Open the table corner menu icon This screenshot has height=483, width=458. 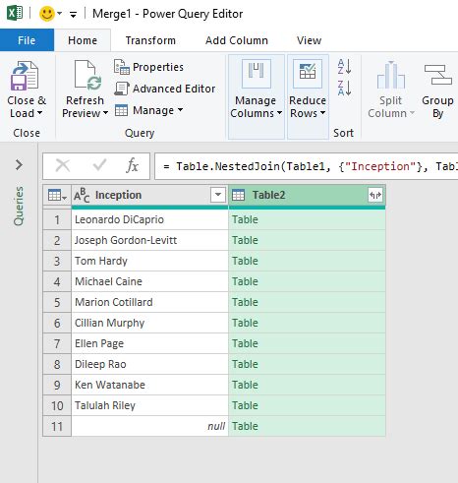(57, 196)
